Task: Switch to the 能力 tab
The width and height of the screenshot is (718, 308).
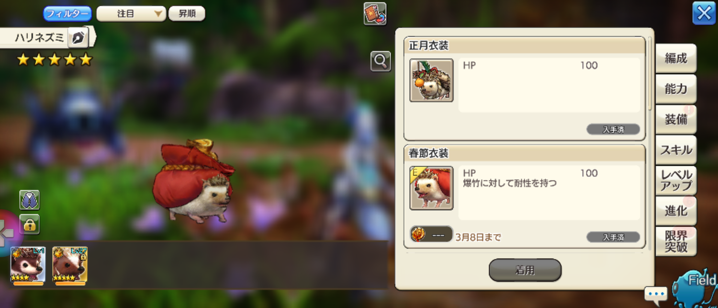Action: tap(675, 89)
